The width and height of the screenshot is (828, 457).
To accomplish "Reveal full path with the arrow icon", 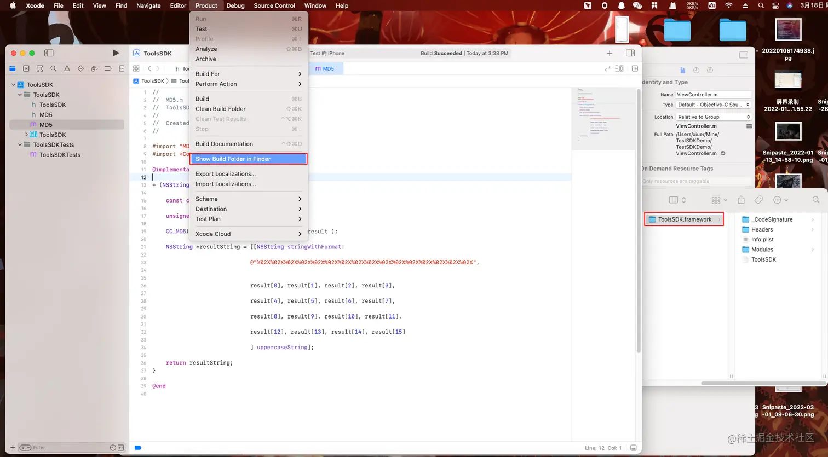I will coord(723,153).
